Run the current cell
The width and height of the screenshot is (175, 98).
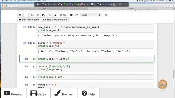click(64, 15)
